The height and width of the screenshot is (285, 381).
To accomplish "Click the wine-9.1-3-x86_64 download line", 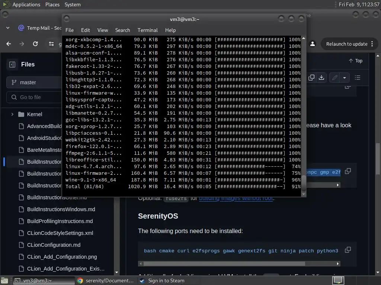I will pos(183,180).
